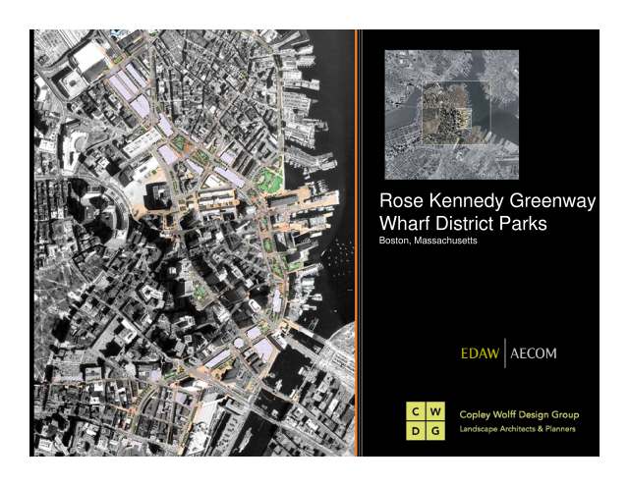629x486 pixels.
Task: Select the 'Boston, Massachusetts' subtitle
Action: (429, 241)
